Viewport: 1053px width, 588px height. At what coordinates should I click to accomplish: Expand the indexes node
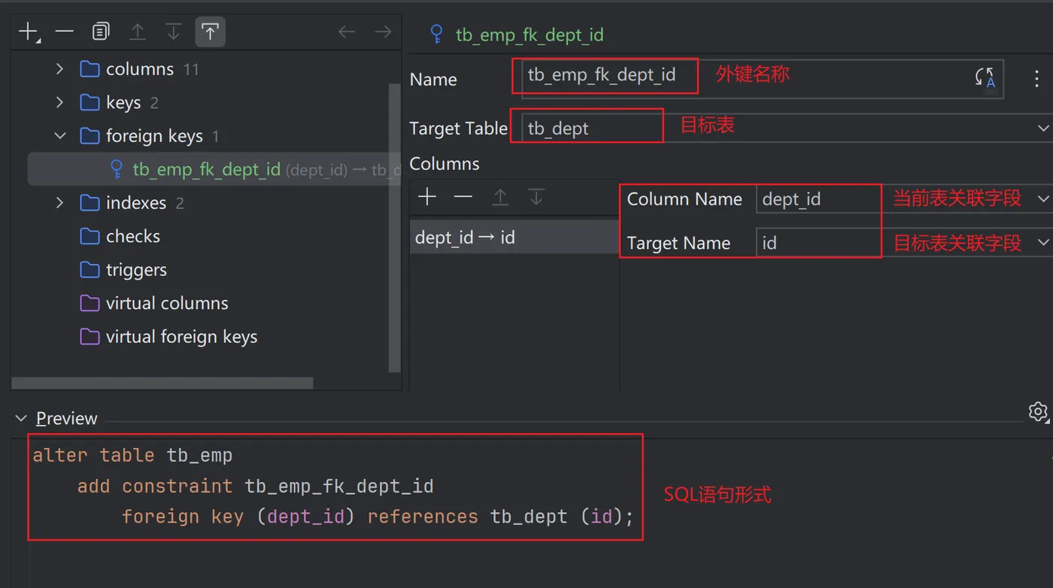pos(59,203)
